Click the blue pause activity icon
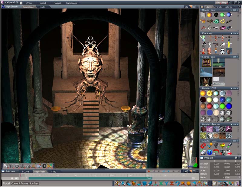 [x=209, y=152]
